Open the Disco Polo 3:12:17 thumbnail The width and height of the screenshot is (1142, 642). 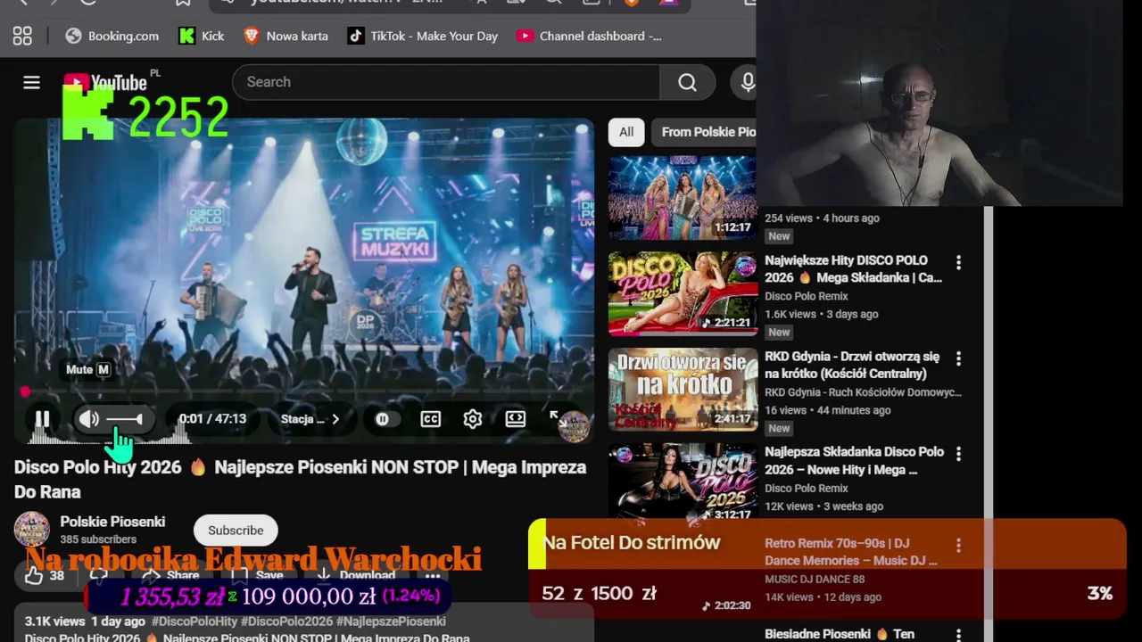(x=683, y=481)
